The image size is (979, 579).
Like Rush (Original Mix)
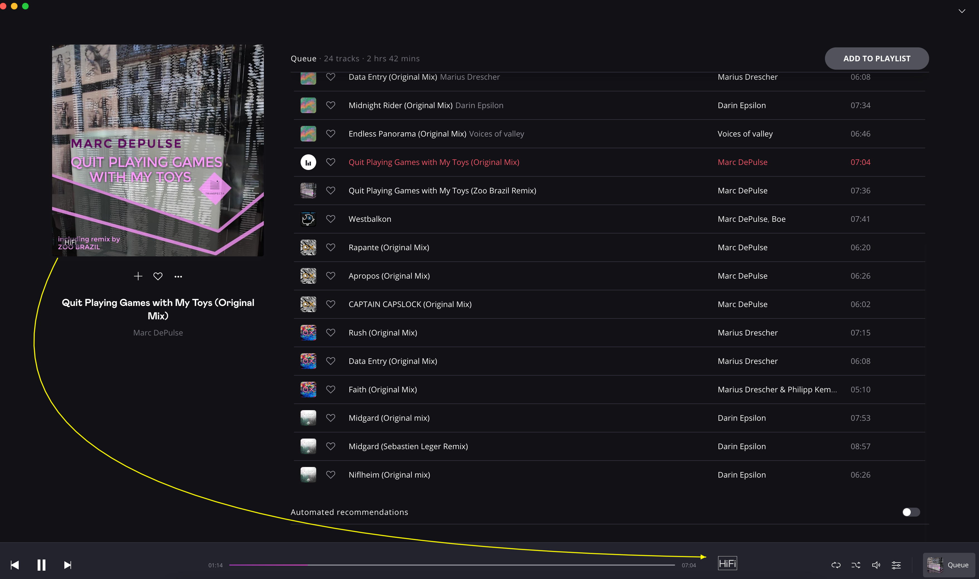331,332
